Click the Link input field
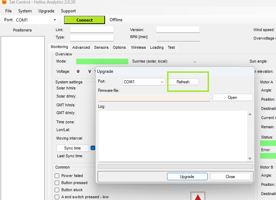This screenshot has width=276, height=200. point(92,29)
